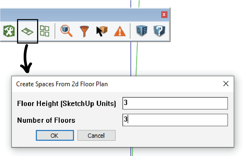The image size is (250, 156).
Task: Click the Number of Floors input field
Action: (x=175, y=120)
